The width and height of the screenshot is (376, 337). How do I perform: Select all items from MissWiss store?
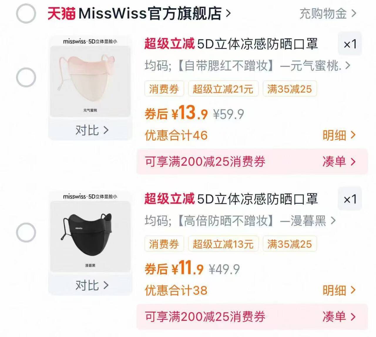click(26, 14)
